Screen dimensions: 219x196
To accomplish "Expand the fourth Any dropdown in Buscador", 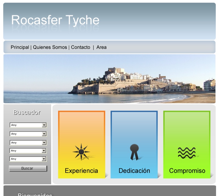I will pyautogui.click(x=28, y=151).
